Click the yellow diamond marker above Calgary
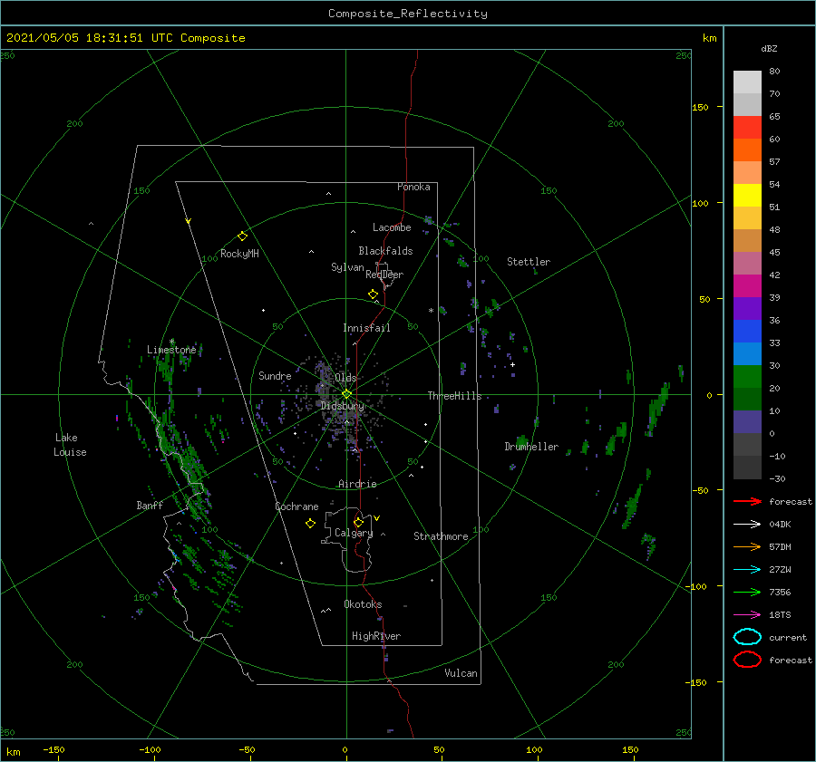816x762 pixels. pos(358,522)
